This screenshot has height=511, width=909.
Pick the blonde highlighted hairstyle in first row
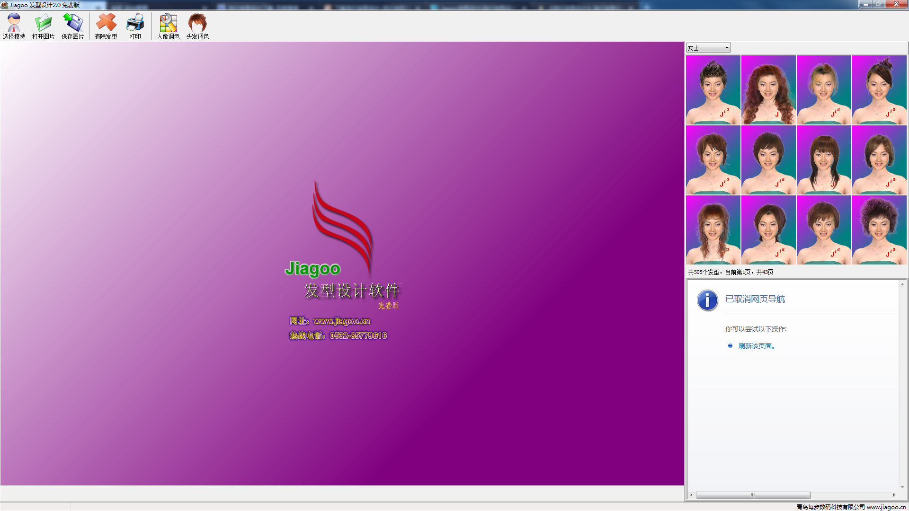[824, 90]
